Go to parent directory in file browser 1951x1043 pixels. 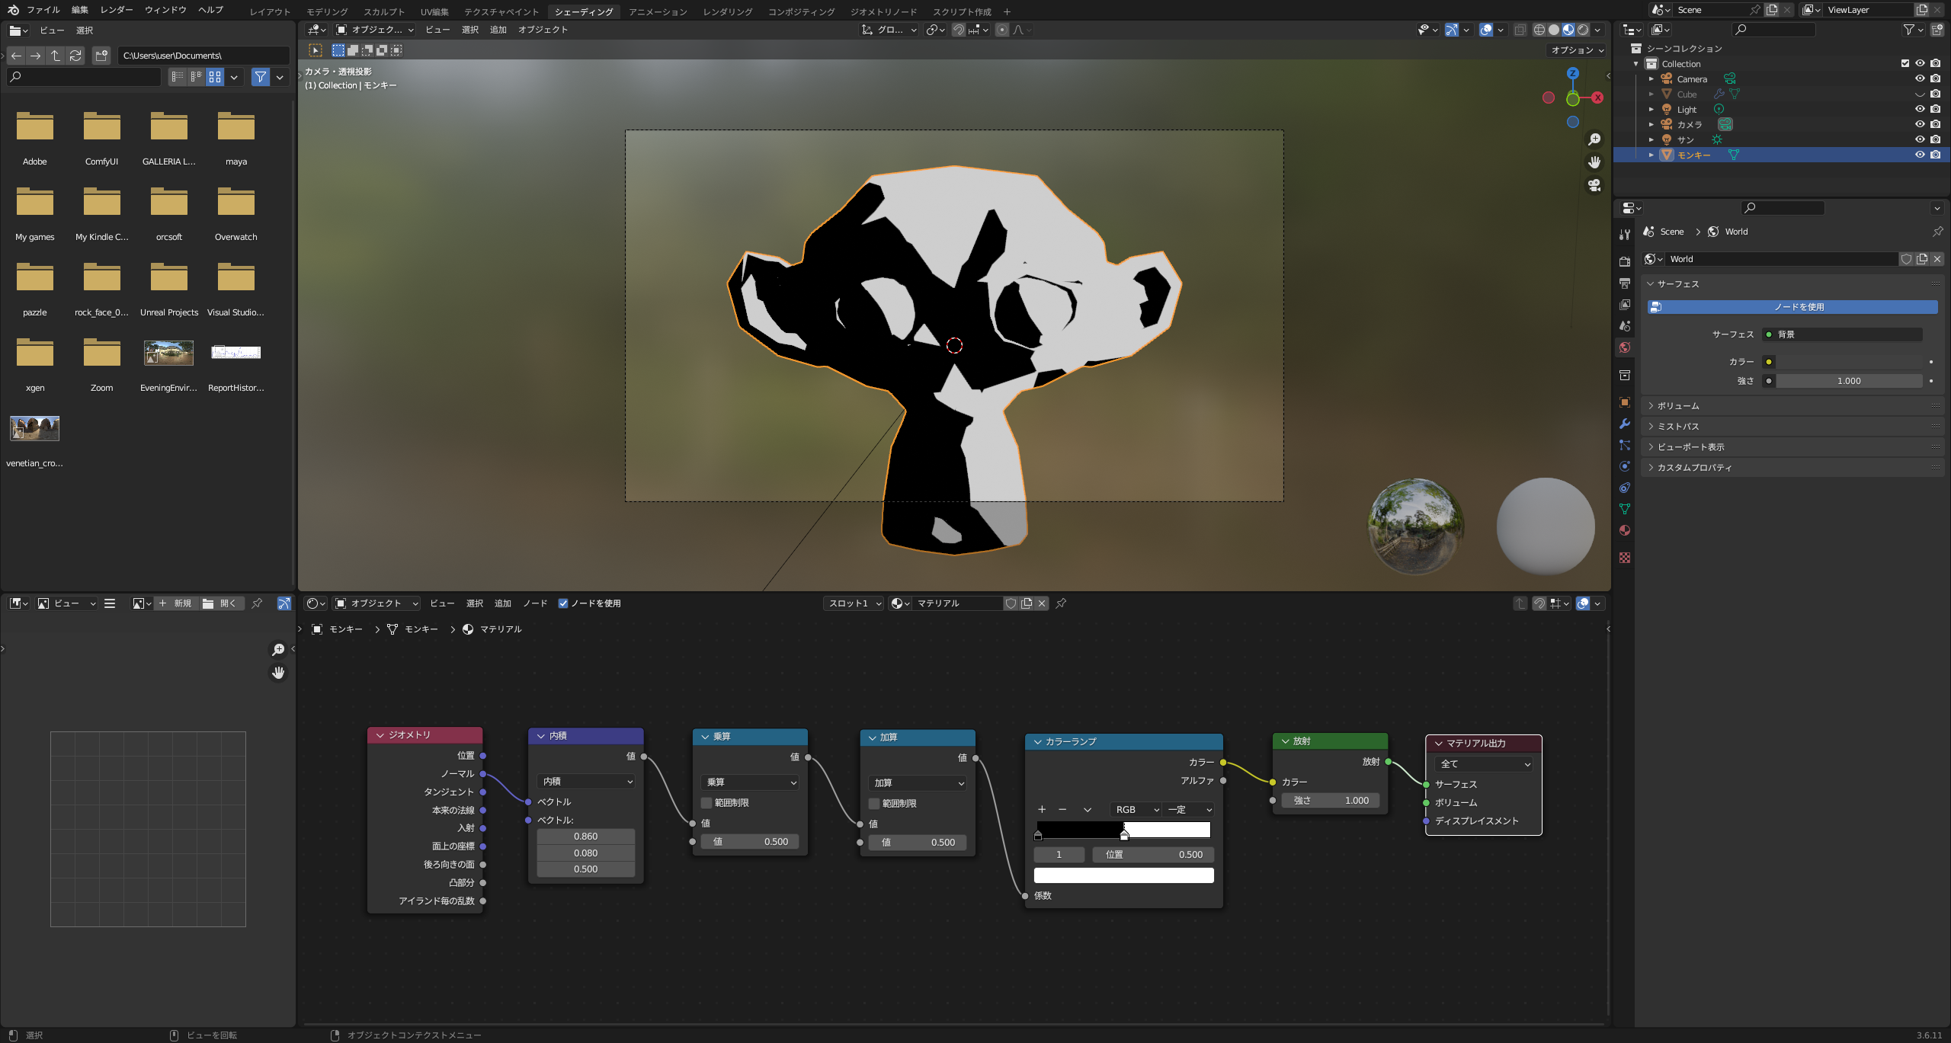pos(56,56)
